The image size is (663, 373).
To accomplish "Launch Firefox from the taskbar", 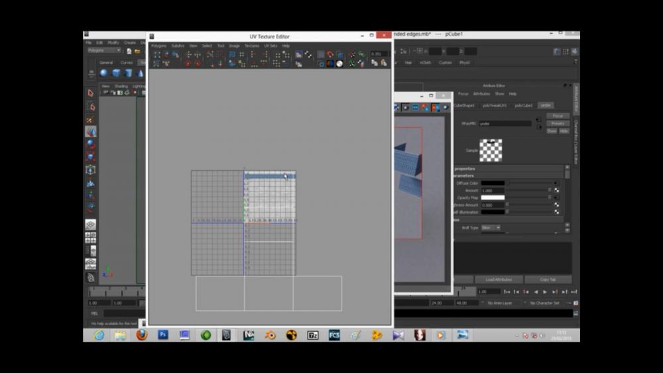I will point(142,335).
